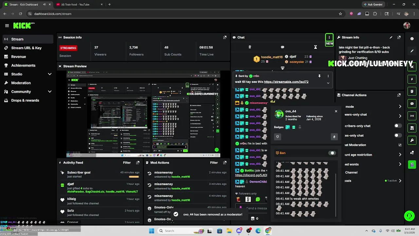Bookmark page with star icon
The image size is (419, 236).
(x=340, y=14)
